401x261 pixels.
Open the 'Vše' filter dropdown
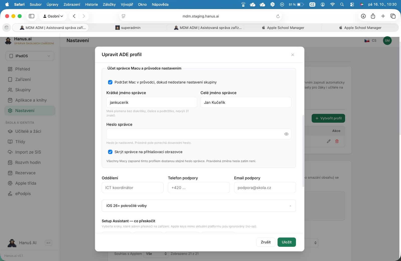[x=156, y=254]
